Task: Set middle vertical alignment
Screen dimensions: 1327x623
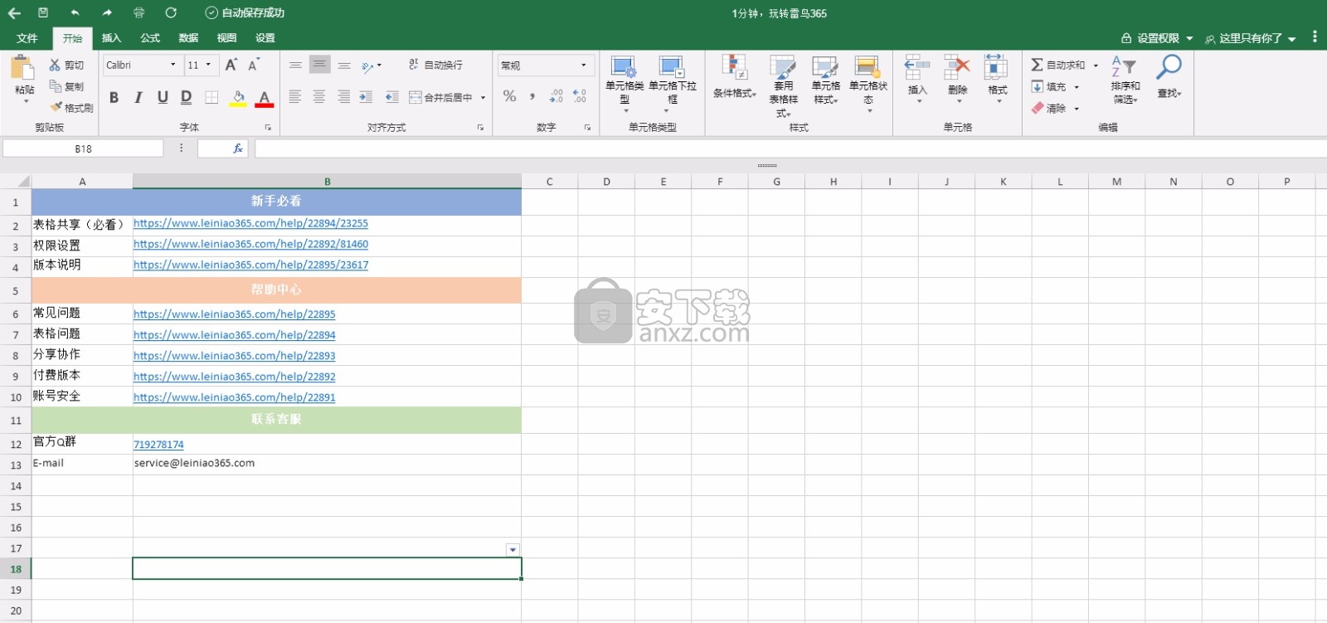Action: tap(319, 65)
